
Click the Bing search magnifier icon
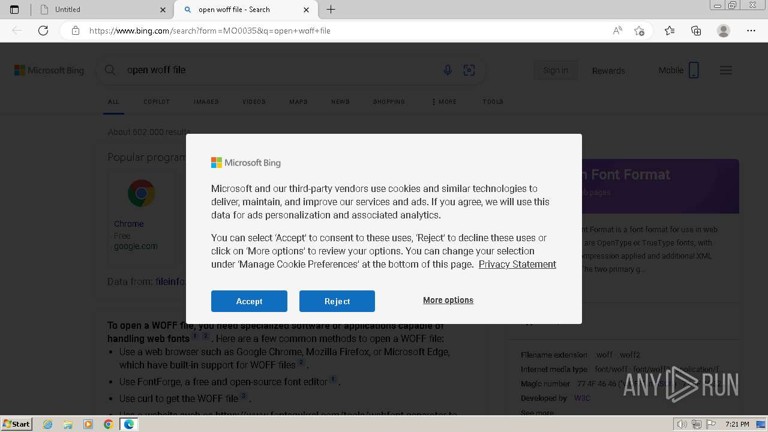tap(110, 70)
